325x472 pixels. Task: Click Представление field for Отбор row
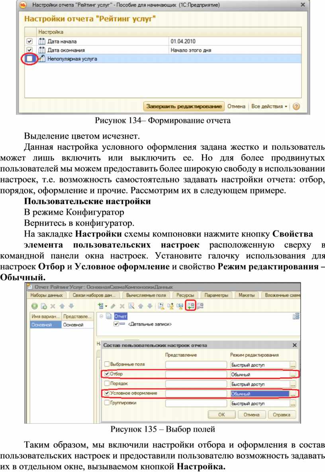[x=196, y=374]
